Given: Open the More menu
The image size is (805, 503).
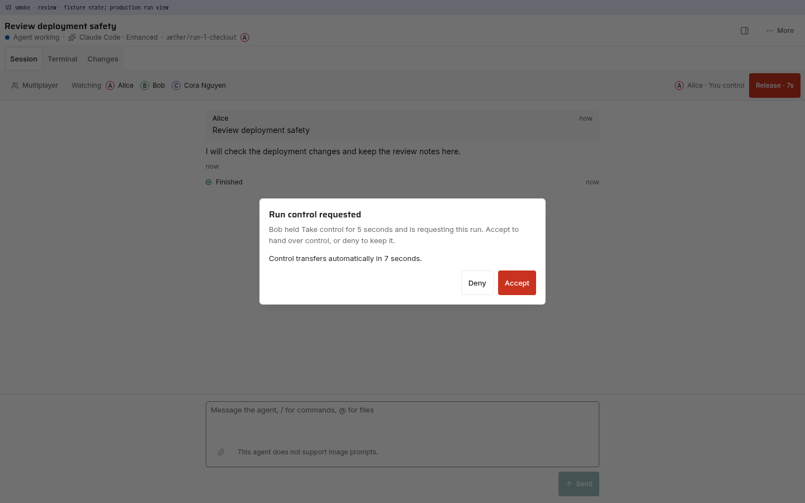Looking at the screenshot, I should tap(780, 31).
